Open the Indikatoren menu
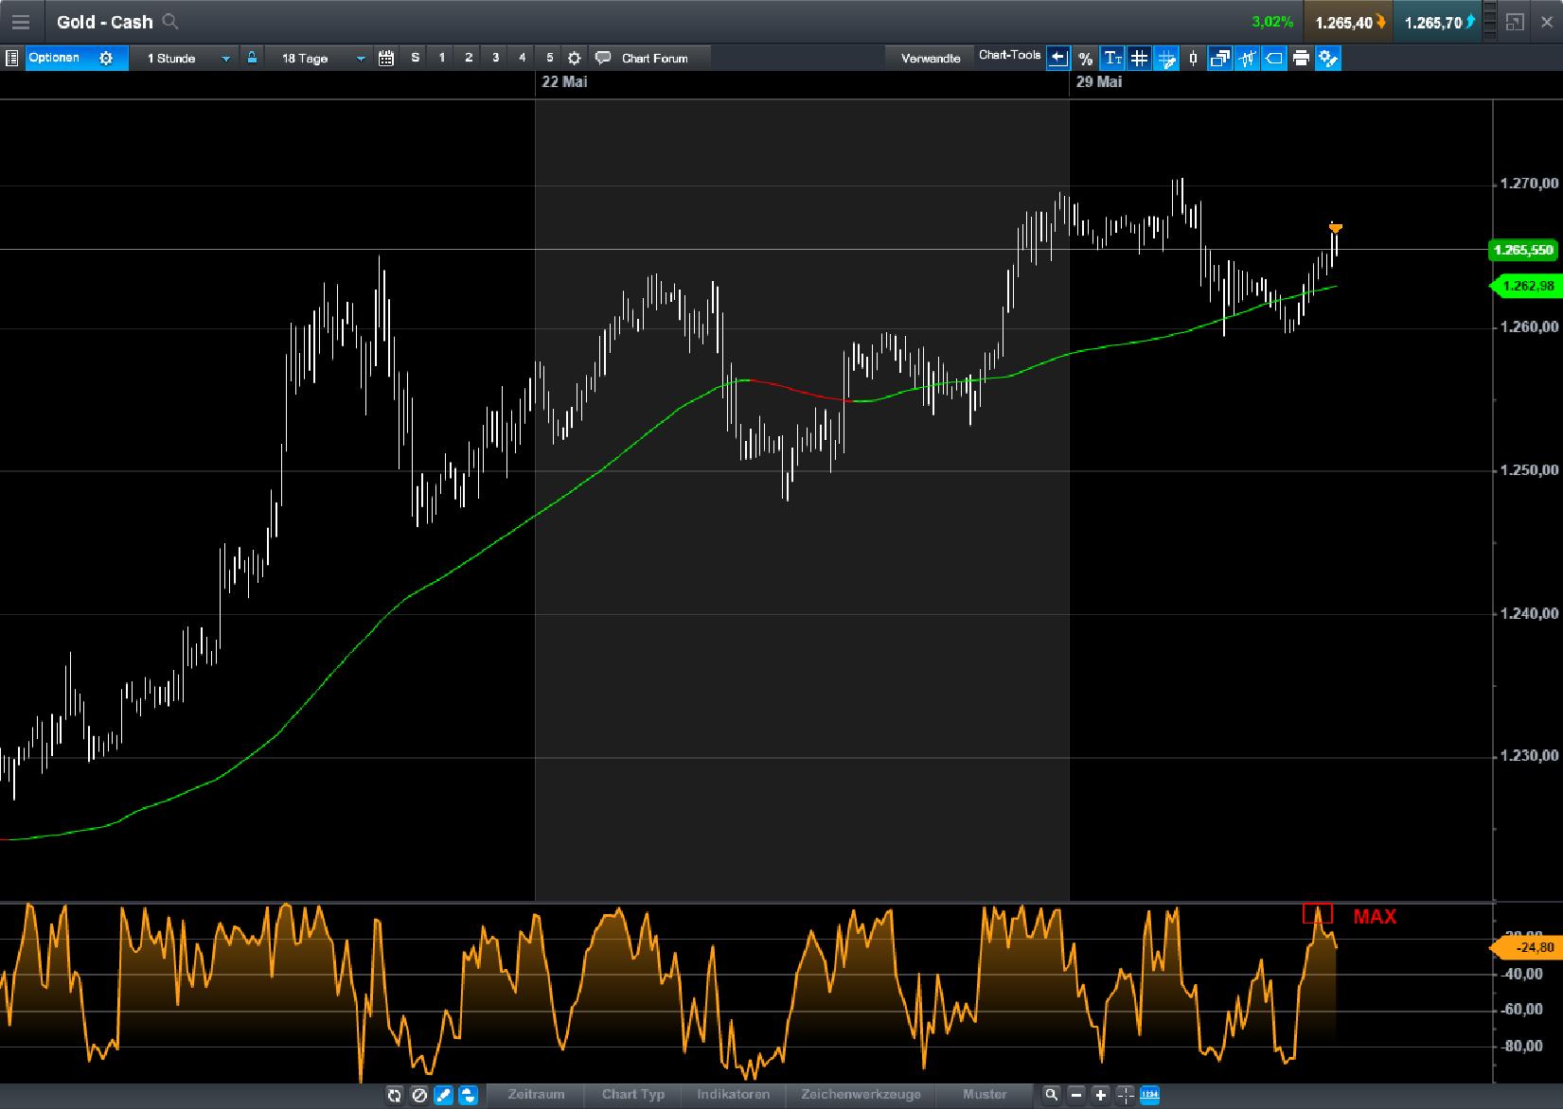This screenshot has height=1109, width=1563. (x=732, y=1095)
